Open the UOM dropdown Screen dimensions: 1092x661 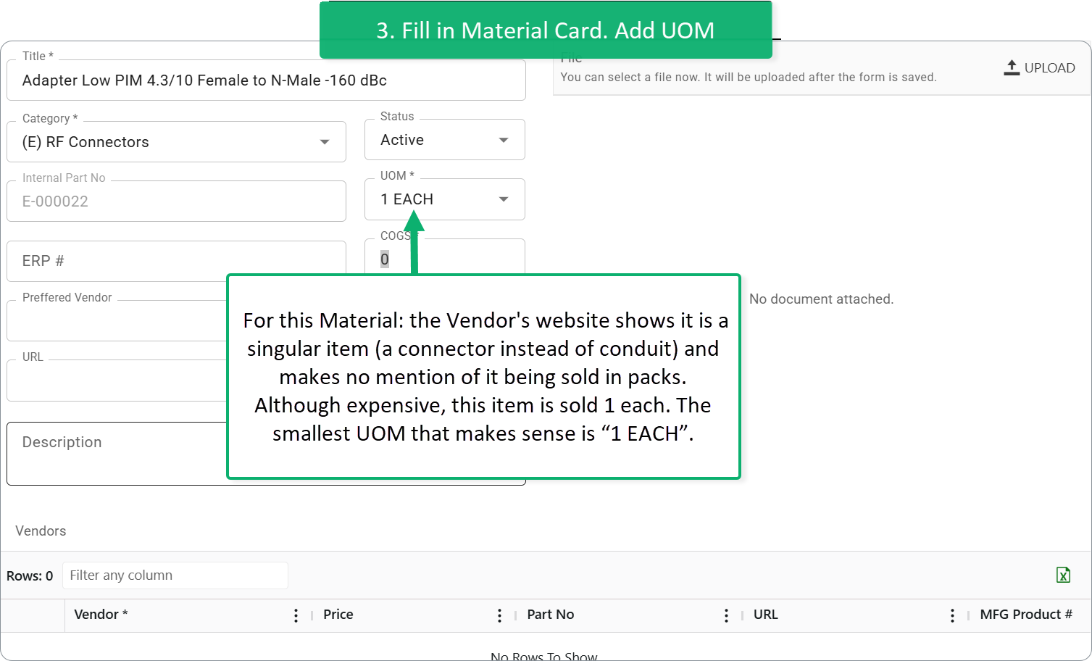pyautogui.click(x=445, y=199)
